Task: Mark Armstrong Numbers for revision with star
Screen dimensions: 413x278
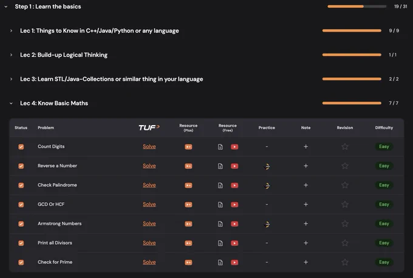Action: (x=345, y=223)
